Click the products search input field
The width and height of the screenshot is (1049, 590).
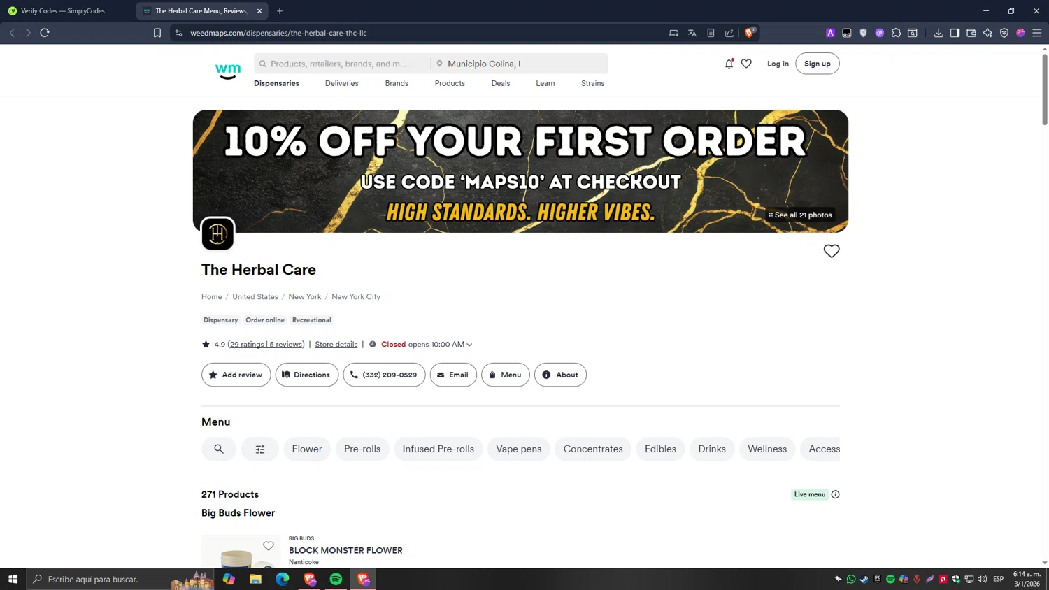(x=343, y=64)
